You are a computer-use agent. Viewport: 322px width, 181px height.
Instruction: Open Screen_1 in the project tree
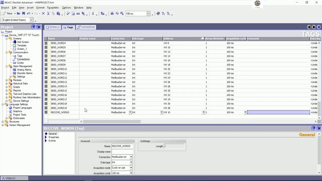click(22, 49)
